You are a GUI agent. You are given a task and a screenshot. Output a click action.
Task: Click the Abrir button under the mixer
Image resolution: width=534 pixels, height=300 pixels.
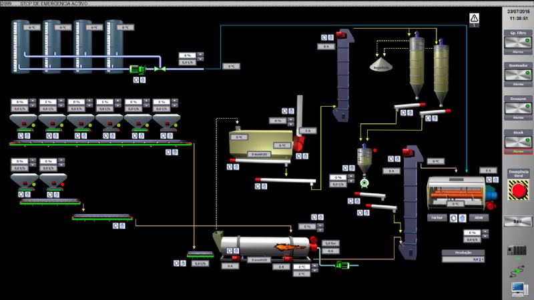coord(478,217)
